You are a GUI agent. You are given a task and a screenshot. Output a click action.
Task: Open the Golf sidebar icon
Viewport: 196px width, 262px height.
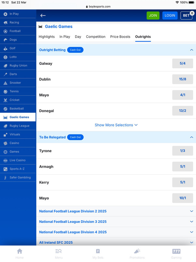(x=6, y=48)
